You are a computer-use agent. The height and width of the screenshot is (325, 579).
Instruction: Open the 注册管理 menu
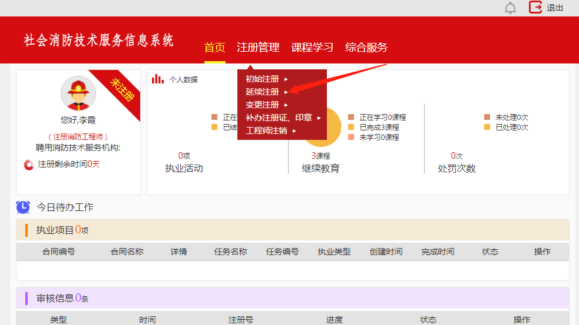[x=258, y=47]
